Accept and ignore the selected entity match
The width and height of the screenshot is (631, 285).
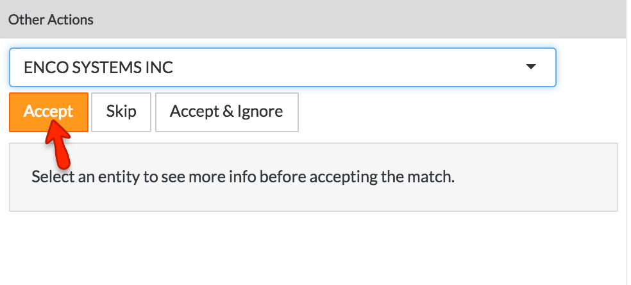tap(226, 112)
